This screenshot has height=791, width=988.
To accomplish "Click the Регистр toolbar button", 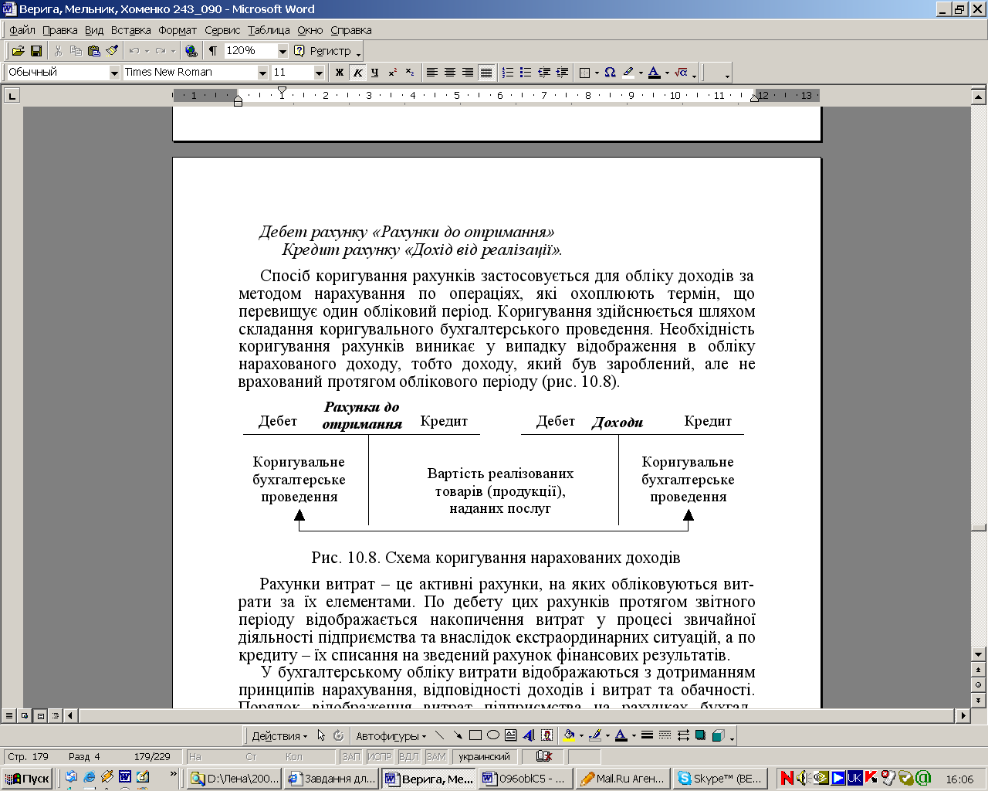I will click(330, 51).
